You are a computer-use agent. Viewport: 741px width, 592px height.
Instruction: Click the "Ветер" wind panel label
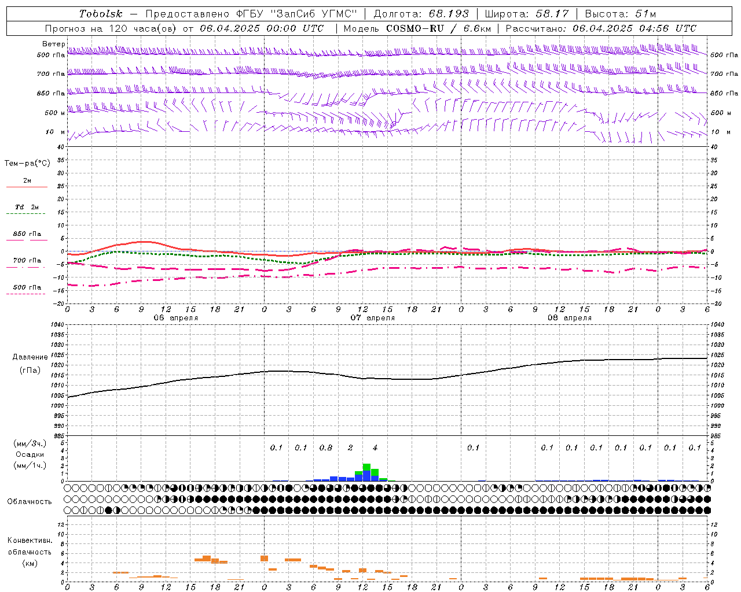click(x=54, y=44)
